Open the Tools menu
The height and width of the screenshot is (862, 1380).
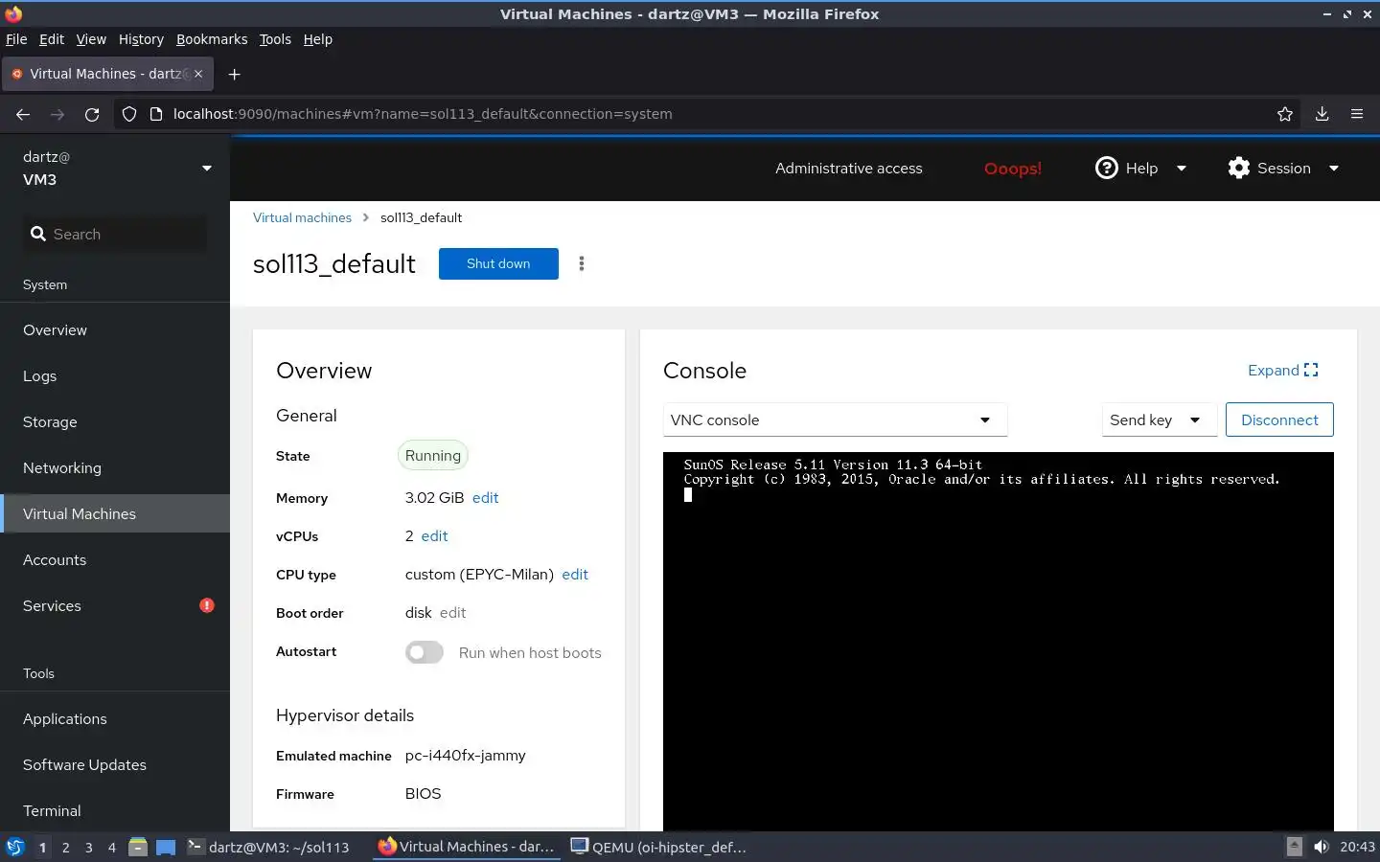point(275,39)
